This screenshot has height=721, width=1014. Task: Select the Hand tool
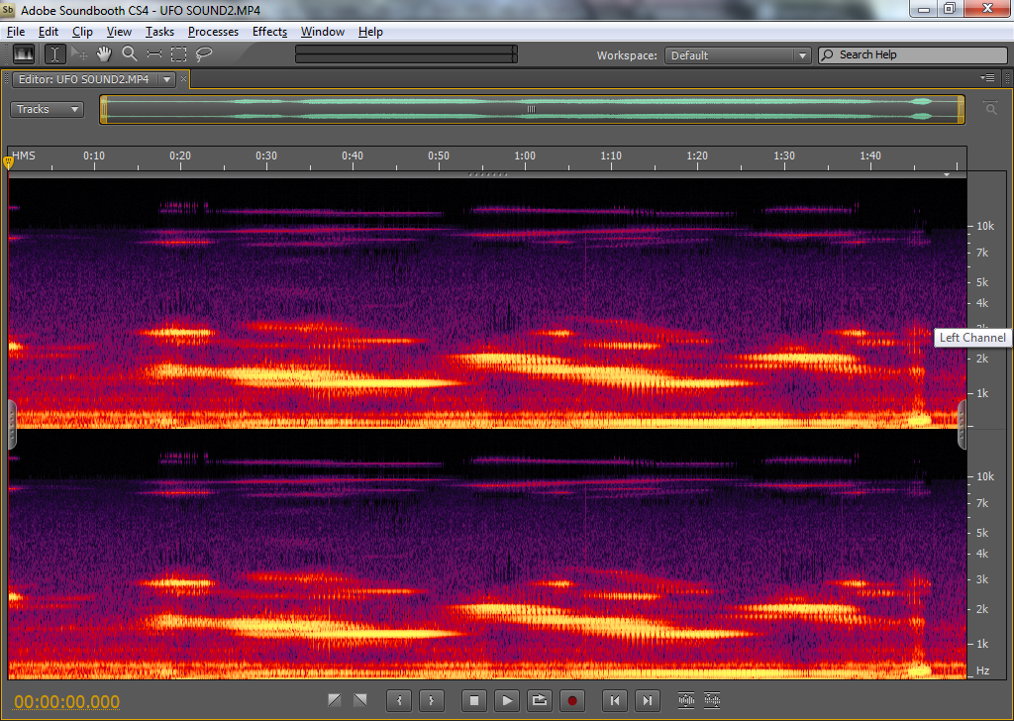coord(104,54)
